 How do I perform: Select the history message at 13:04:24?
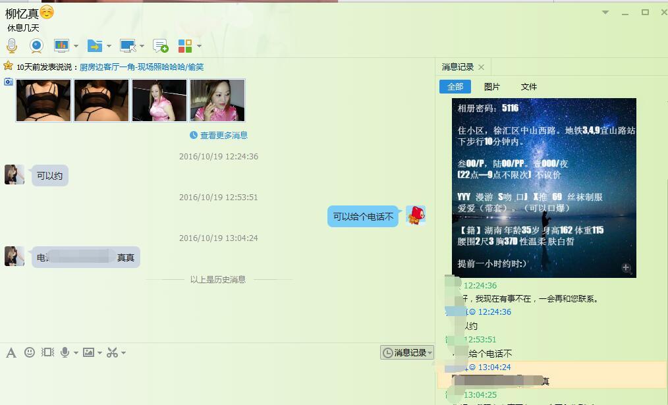553,374
